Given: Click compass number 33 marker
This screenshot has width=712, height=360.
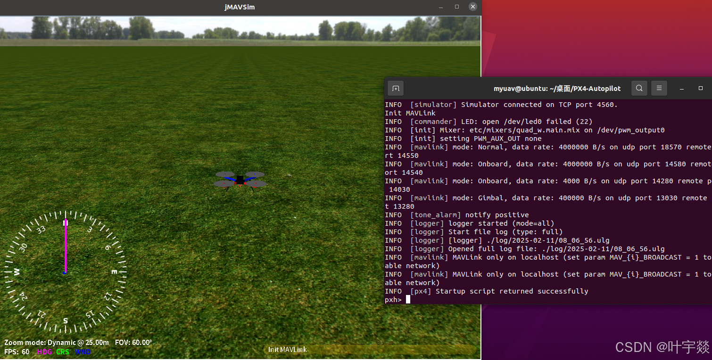Looking at the screenshot, I should click(x=41, y=229).
